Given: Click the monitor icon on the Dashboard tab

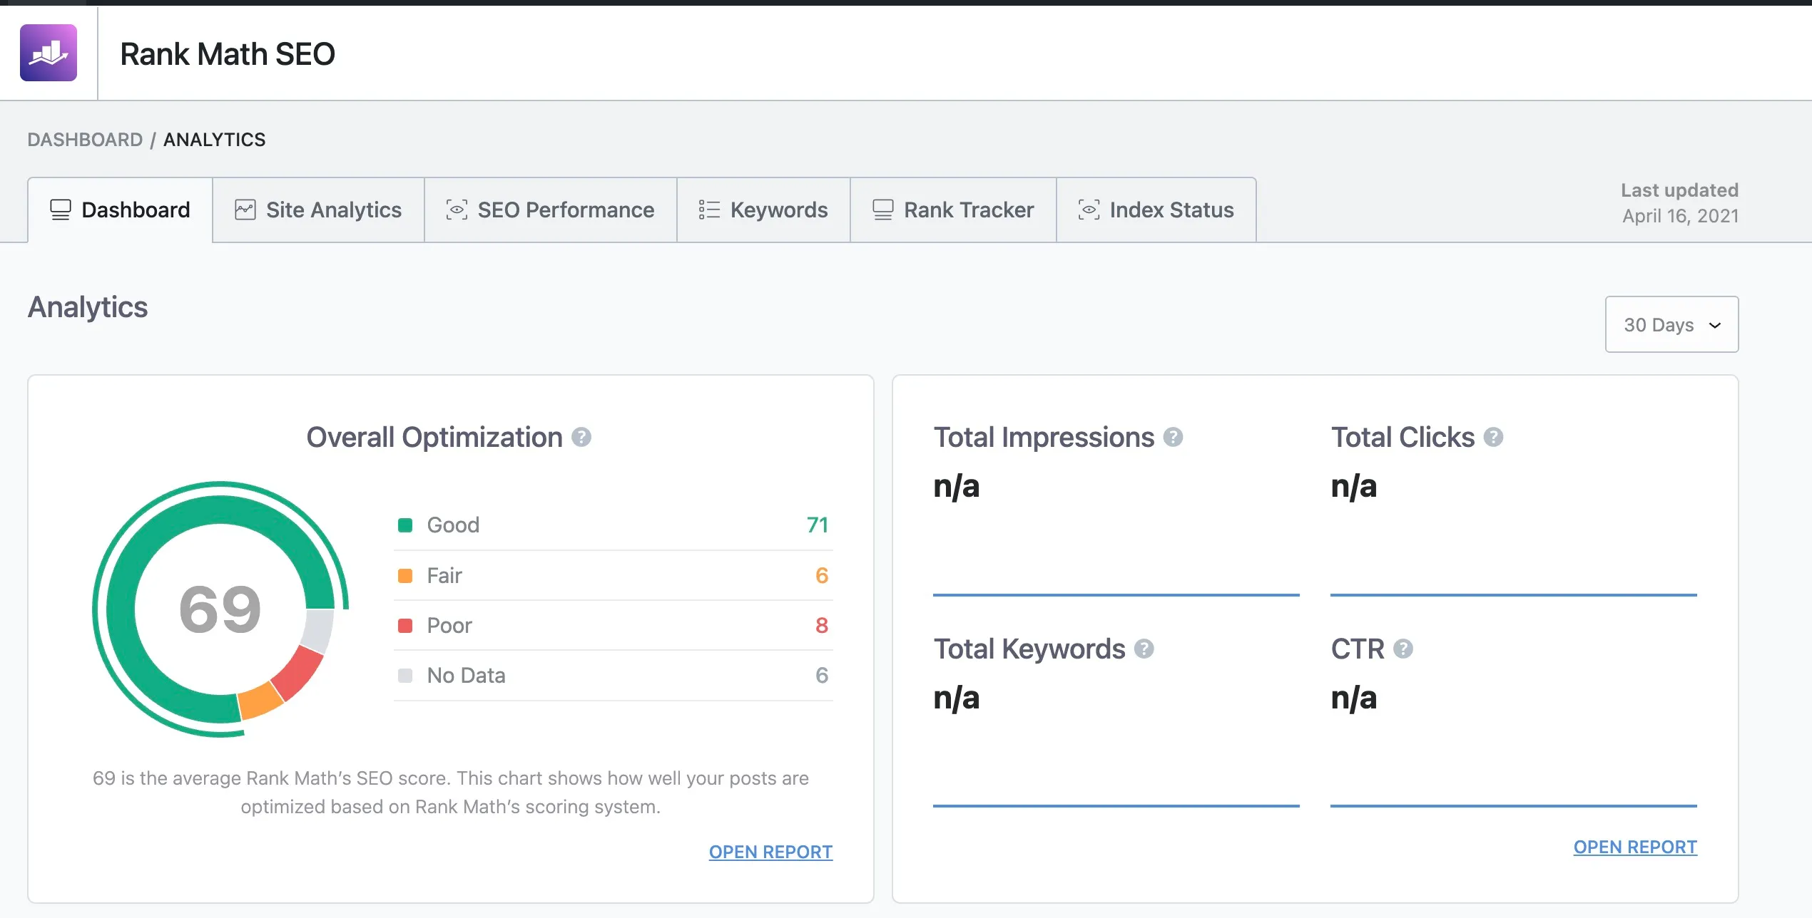Looking at the screenshot, I should 61,210.
